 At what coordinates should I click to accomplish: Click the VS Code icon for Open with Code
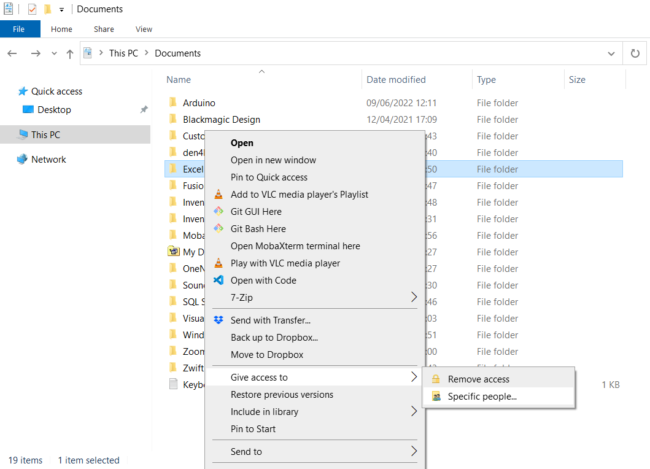tap(219, 281)
